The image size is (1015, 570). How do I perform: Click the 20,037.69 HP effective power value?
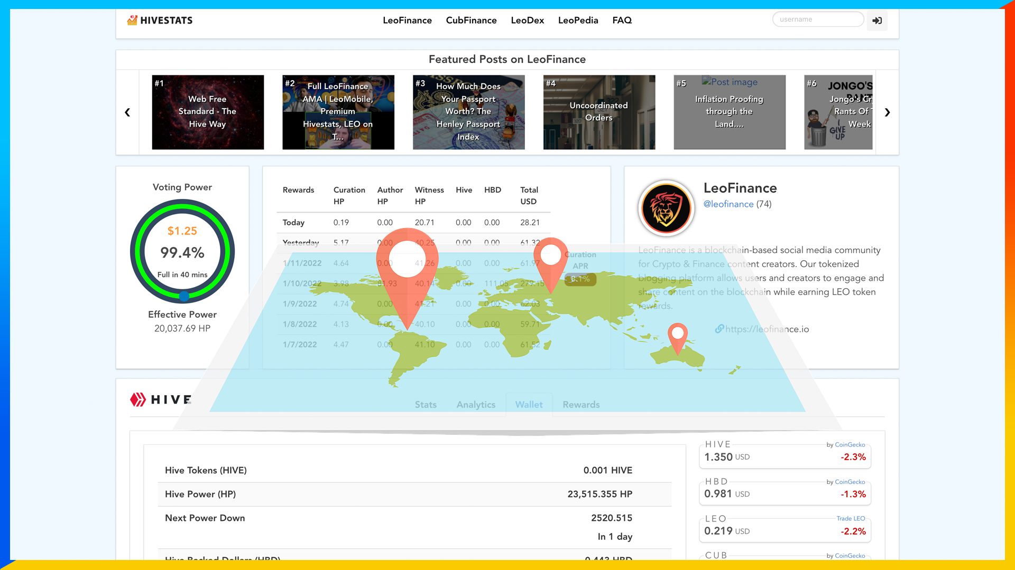tap(182, 328)
